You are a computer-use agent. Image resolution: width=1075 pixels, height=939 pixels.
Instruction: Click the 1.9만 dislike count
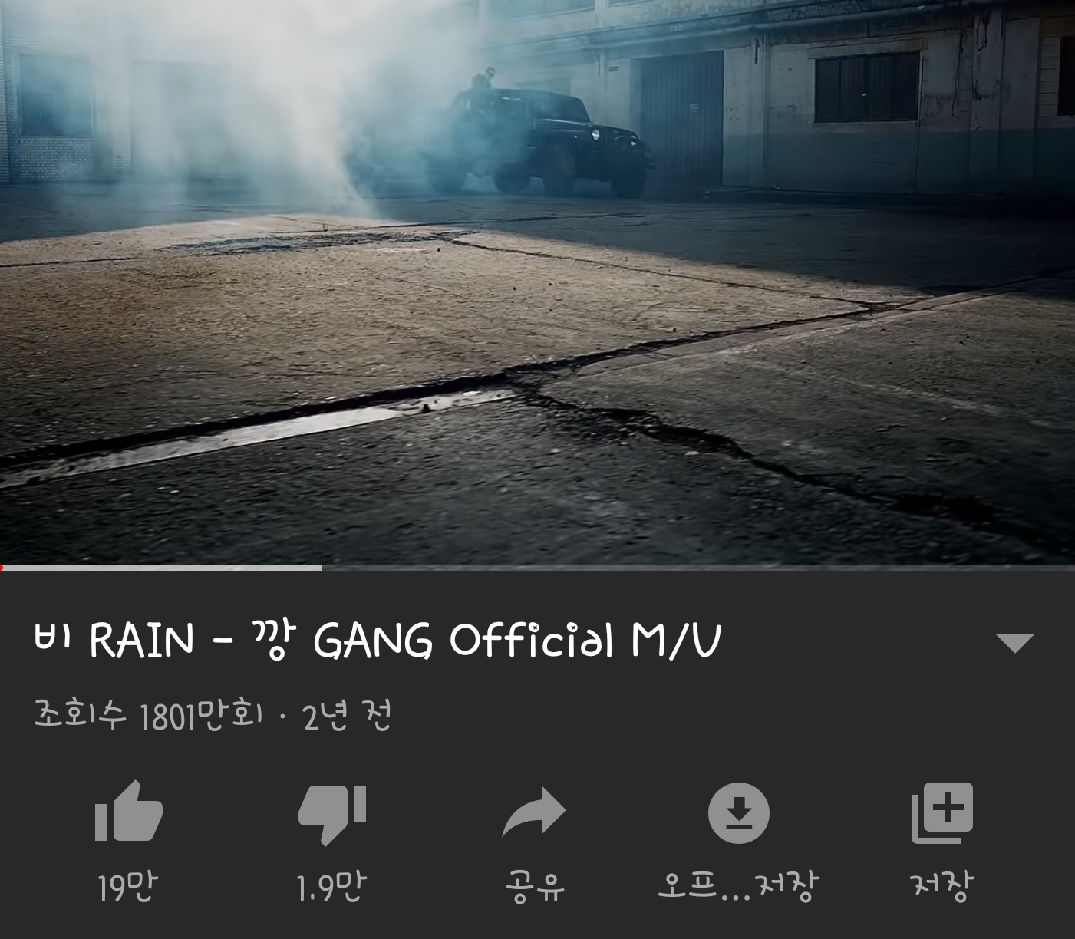[x=331, y=887]
